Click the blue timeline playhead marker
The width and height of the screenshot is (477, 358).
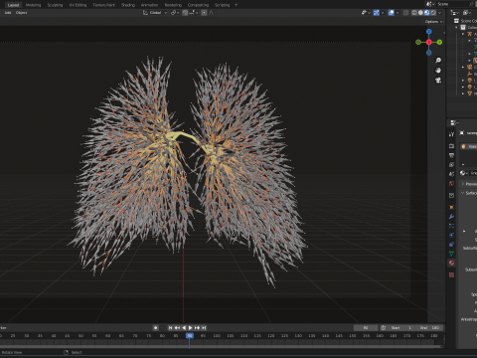point(190,335)
